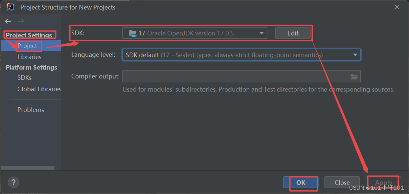Go to SDKs under Platform Settings
The image size is (409, 194).
click(24, 78)
